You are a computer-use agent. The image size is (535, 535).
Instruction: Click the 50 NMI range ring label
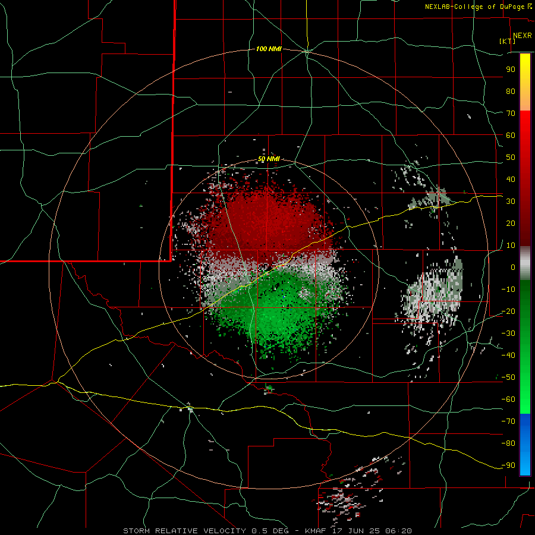coord(269,159)
